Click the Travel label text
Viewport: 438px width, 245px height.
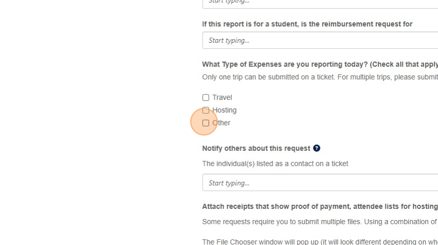222,98
